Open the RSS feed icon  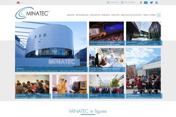157,2
